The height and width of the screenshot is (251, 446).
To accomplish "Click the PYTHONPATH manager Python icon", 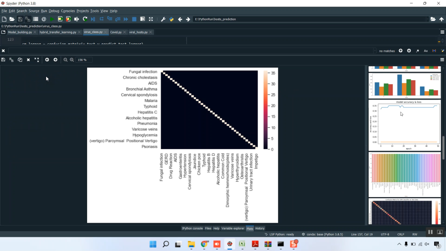I will (x=172, y=19).
